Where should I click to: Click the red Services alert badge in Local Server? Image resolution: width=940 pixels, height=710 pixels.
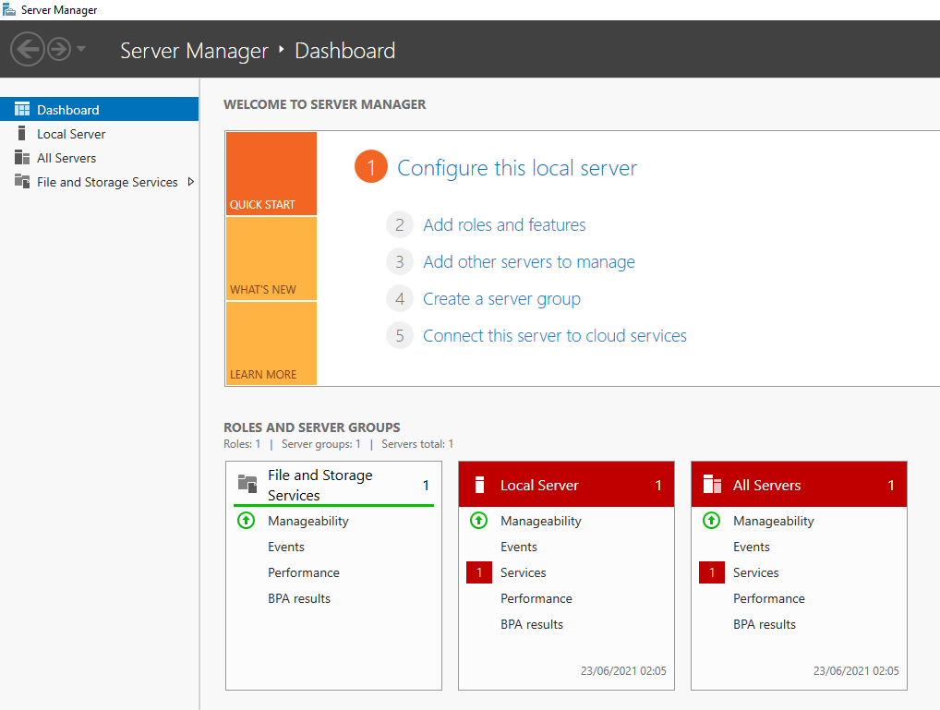click(478, 573)
